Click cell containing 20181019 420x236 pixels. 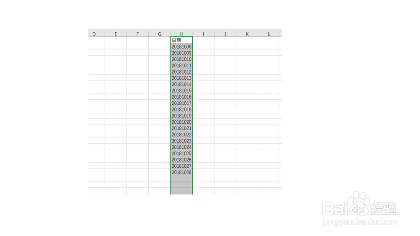click(x=181, y=115)
